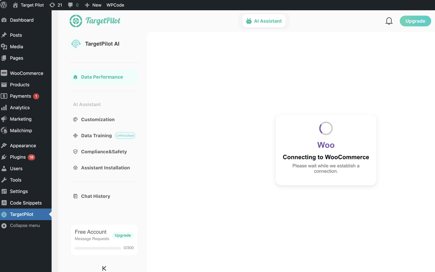Collapse the TargetPilot panel with the arrow
The width and height of the screenshot is (435, 272).
point(104,268)
